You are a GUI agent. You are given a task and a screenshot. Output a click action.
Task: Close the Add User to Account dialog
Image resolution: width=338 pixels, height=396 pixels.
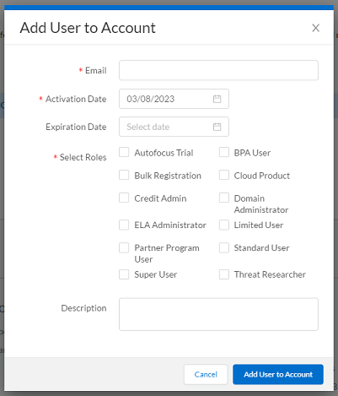click(x=315, y=28)
